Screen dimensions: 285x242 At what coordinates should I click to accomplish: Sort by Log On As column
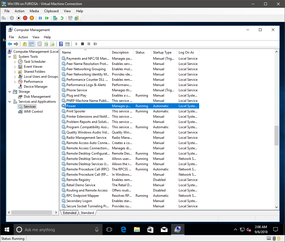(x=188, y=52)
